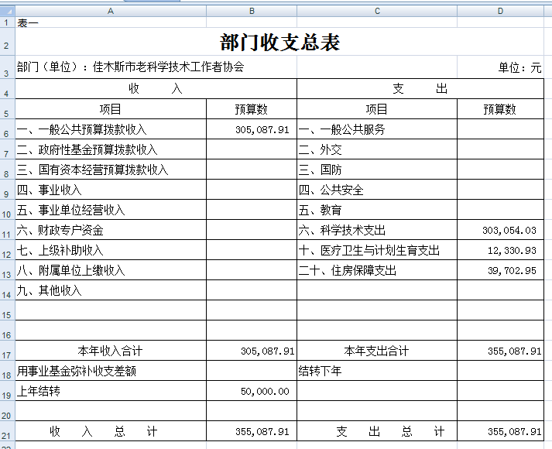Viewport: 552px width, 449px height.
Task: Click cell 六、科学技术支出
Action: (377, 230)
